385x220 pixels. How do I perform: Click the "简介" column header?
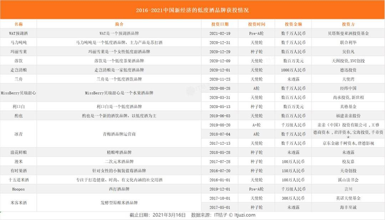(119, 24)
